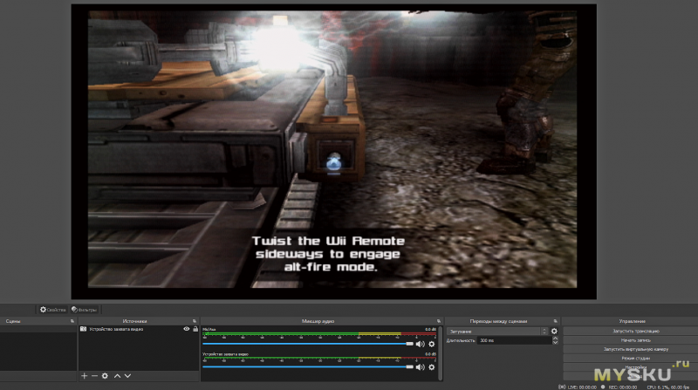Open the Fade transition dropdown
Screen dimensions: 698x390
(x=497, y=332)
